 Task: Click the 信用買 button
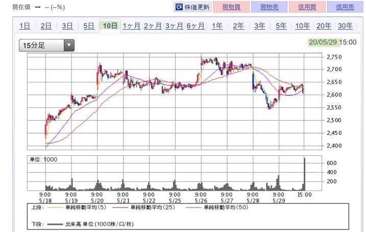(x=307, y=7)
